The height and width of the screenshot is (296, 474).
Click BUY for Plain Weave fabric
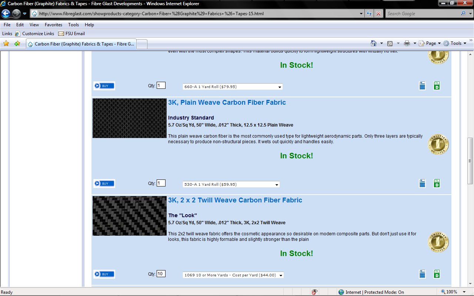coord(104,184)
